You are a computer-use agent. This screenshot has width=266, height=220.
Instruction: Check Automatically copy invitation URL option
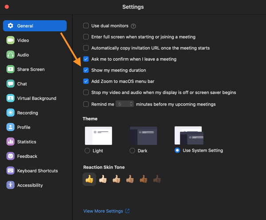click(86, 48)
